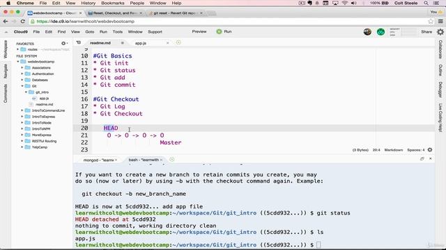Expand the Authentication folder
Image resolution: width=446 pixels, height=250 pixels.
pos(22,74)
